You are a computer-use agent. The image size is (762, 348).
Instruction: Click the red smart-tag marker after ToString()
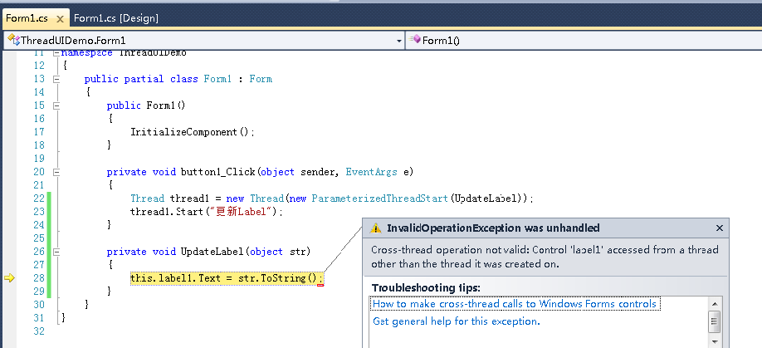pyautogui.click(x=320, y=286)
